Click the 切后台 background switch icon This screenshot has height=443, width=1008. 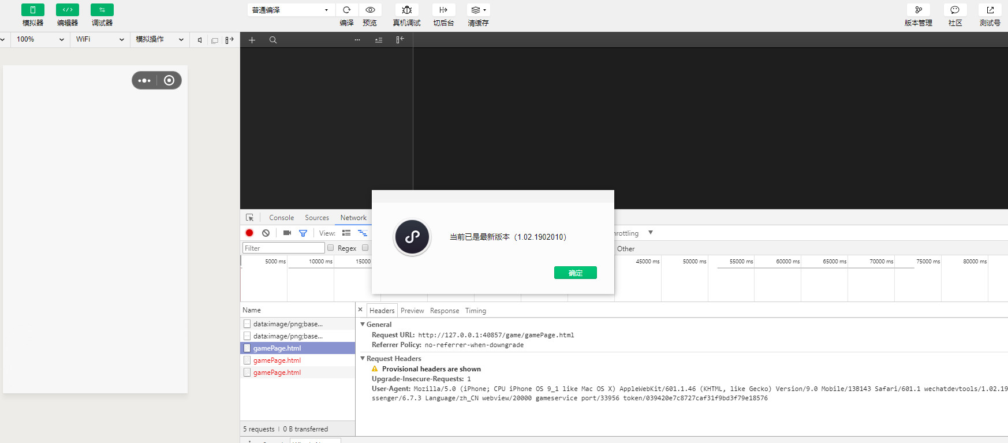point(443,10)
